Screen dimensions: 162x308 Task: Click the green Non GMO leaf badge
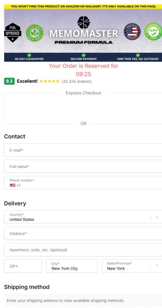coord(35,33)
